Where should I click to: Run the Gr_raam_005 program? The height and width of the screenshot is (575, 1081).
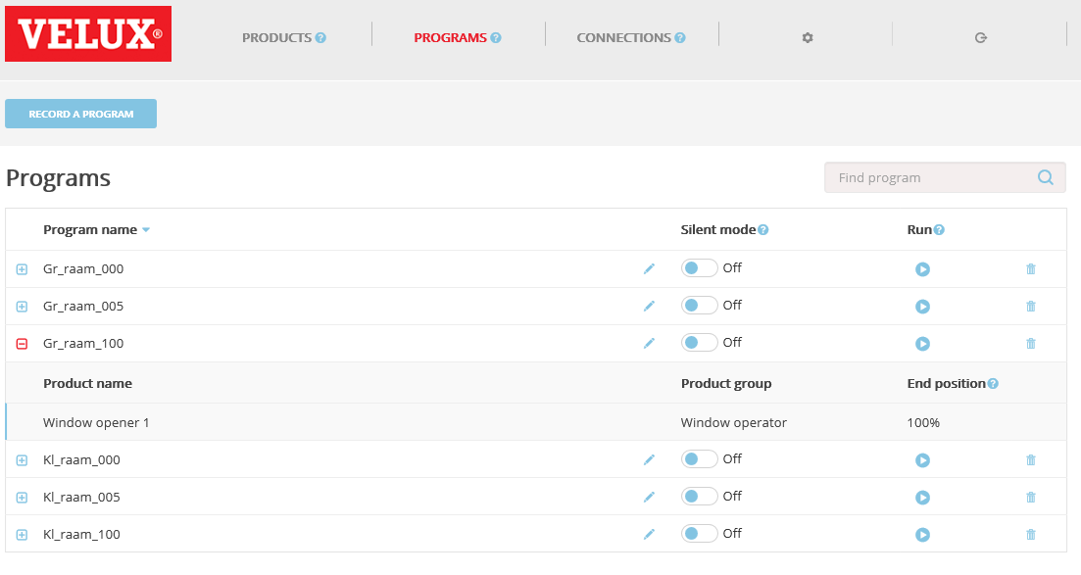(922, 307)
